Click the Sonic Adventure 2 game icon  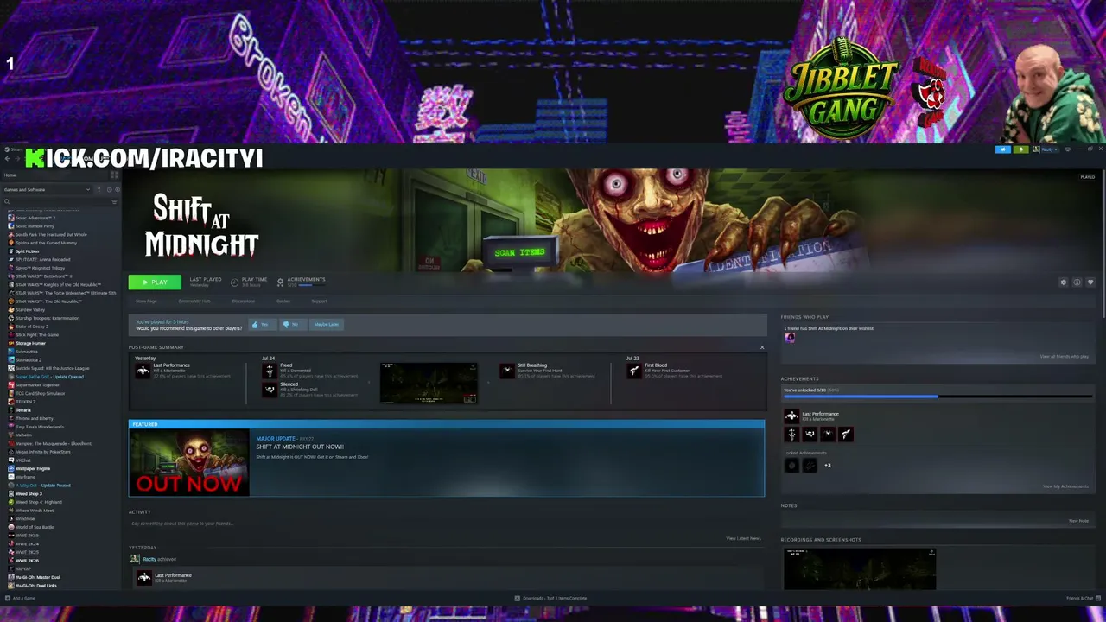click(11, 218)
